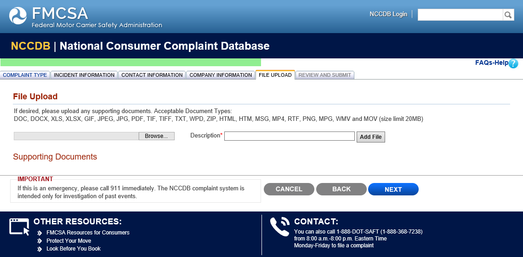Click arrow bullet beside Look Before You Book
523x257 pixels.
40,249
